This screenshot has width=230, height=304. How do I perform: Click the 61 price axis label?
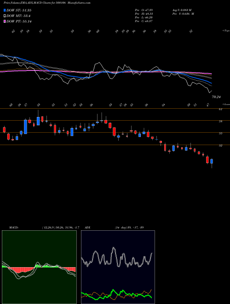tap(220, 109)
